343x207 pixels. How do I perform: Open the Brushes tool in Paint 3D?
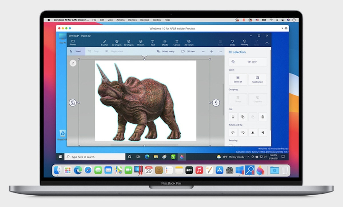[105, 43]
